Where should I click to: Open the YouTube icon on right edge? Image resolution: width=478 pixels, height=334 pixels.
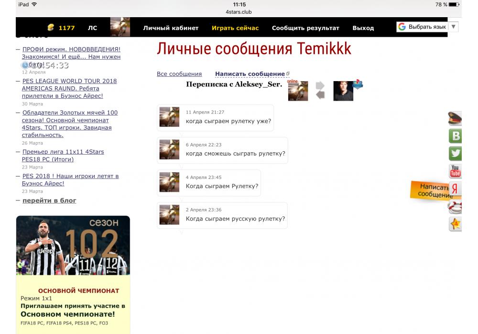[455, 171]
